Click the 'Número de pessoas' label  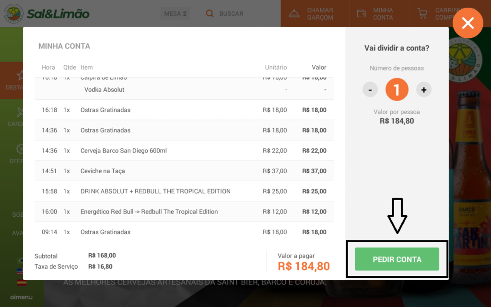coord(397,68)
